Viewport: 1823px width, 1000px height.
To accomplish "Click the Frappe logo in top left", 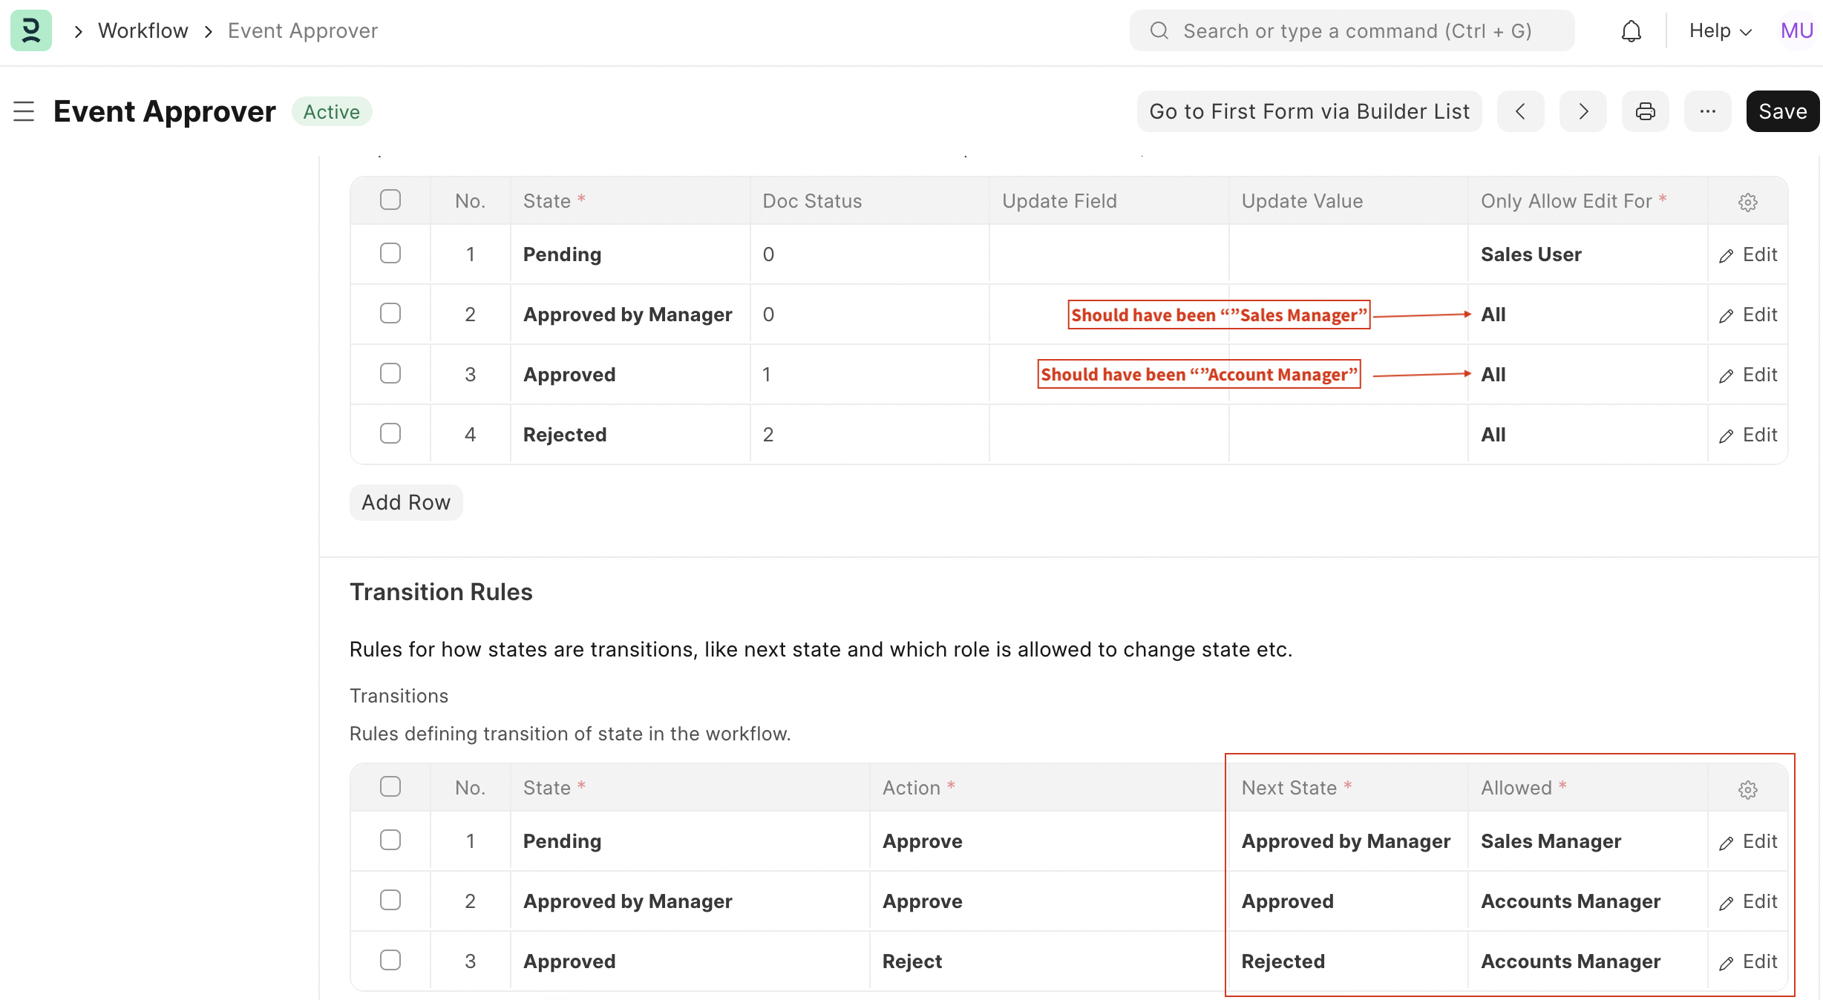I will click(x=30, y=30).
